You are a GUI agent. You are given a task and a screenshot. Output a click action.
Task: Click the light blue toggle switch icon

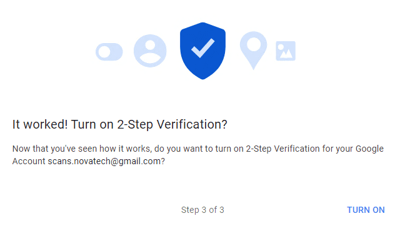109,52
